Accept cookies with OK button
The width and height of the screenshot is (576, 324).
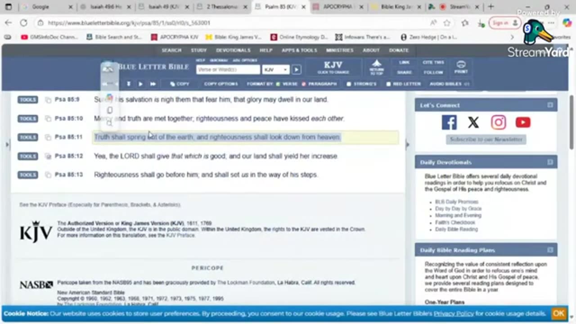pos(558,314)
